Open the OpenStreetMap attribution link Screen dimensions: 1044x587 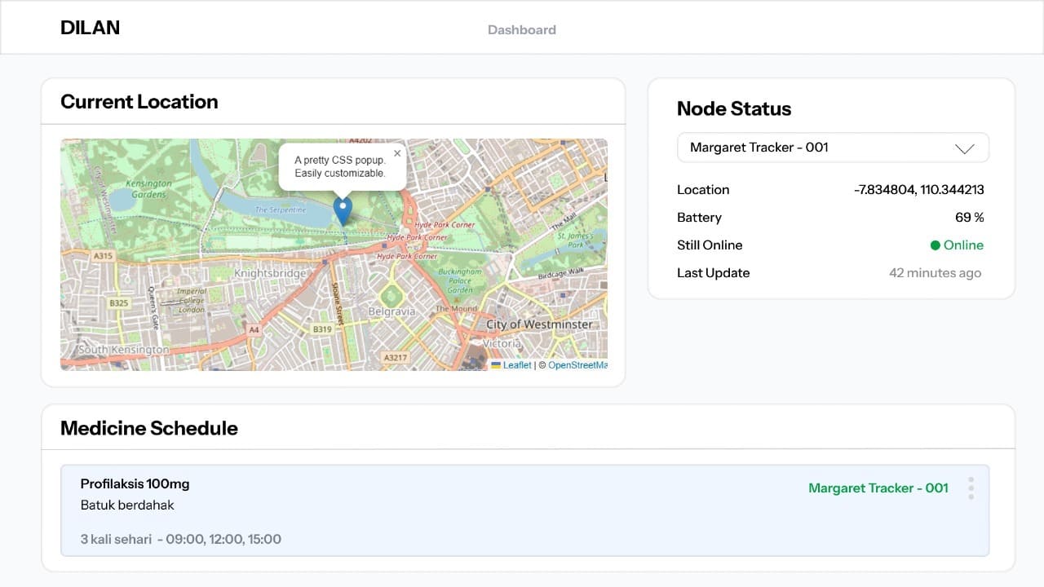point(577,365)
